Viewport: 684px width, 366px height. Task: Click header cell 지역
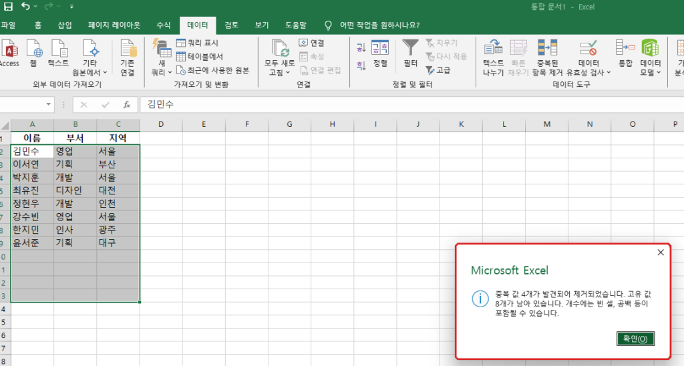pyautogui.click(x=118, y=138)
